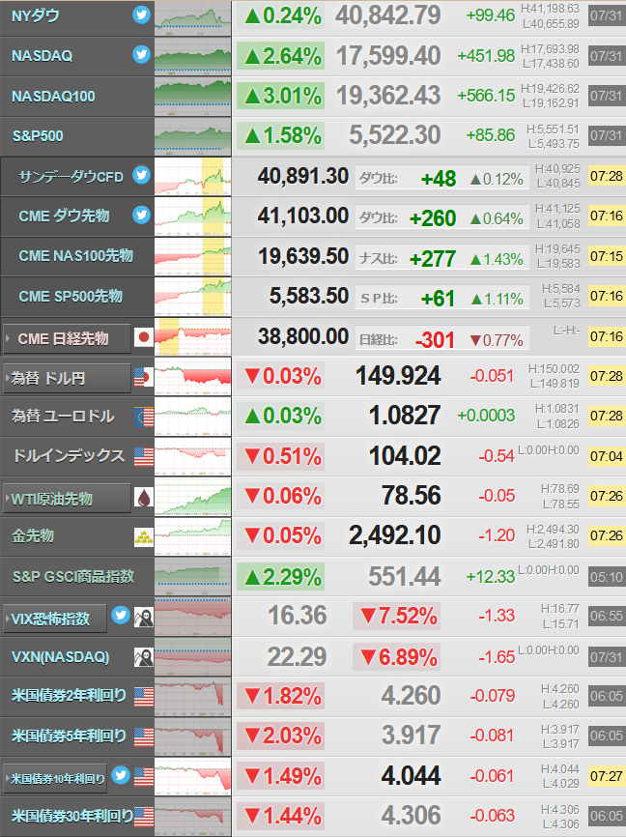Click the US flag beside 米国債券30年利回り

[144, 817]
